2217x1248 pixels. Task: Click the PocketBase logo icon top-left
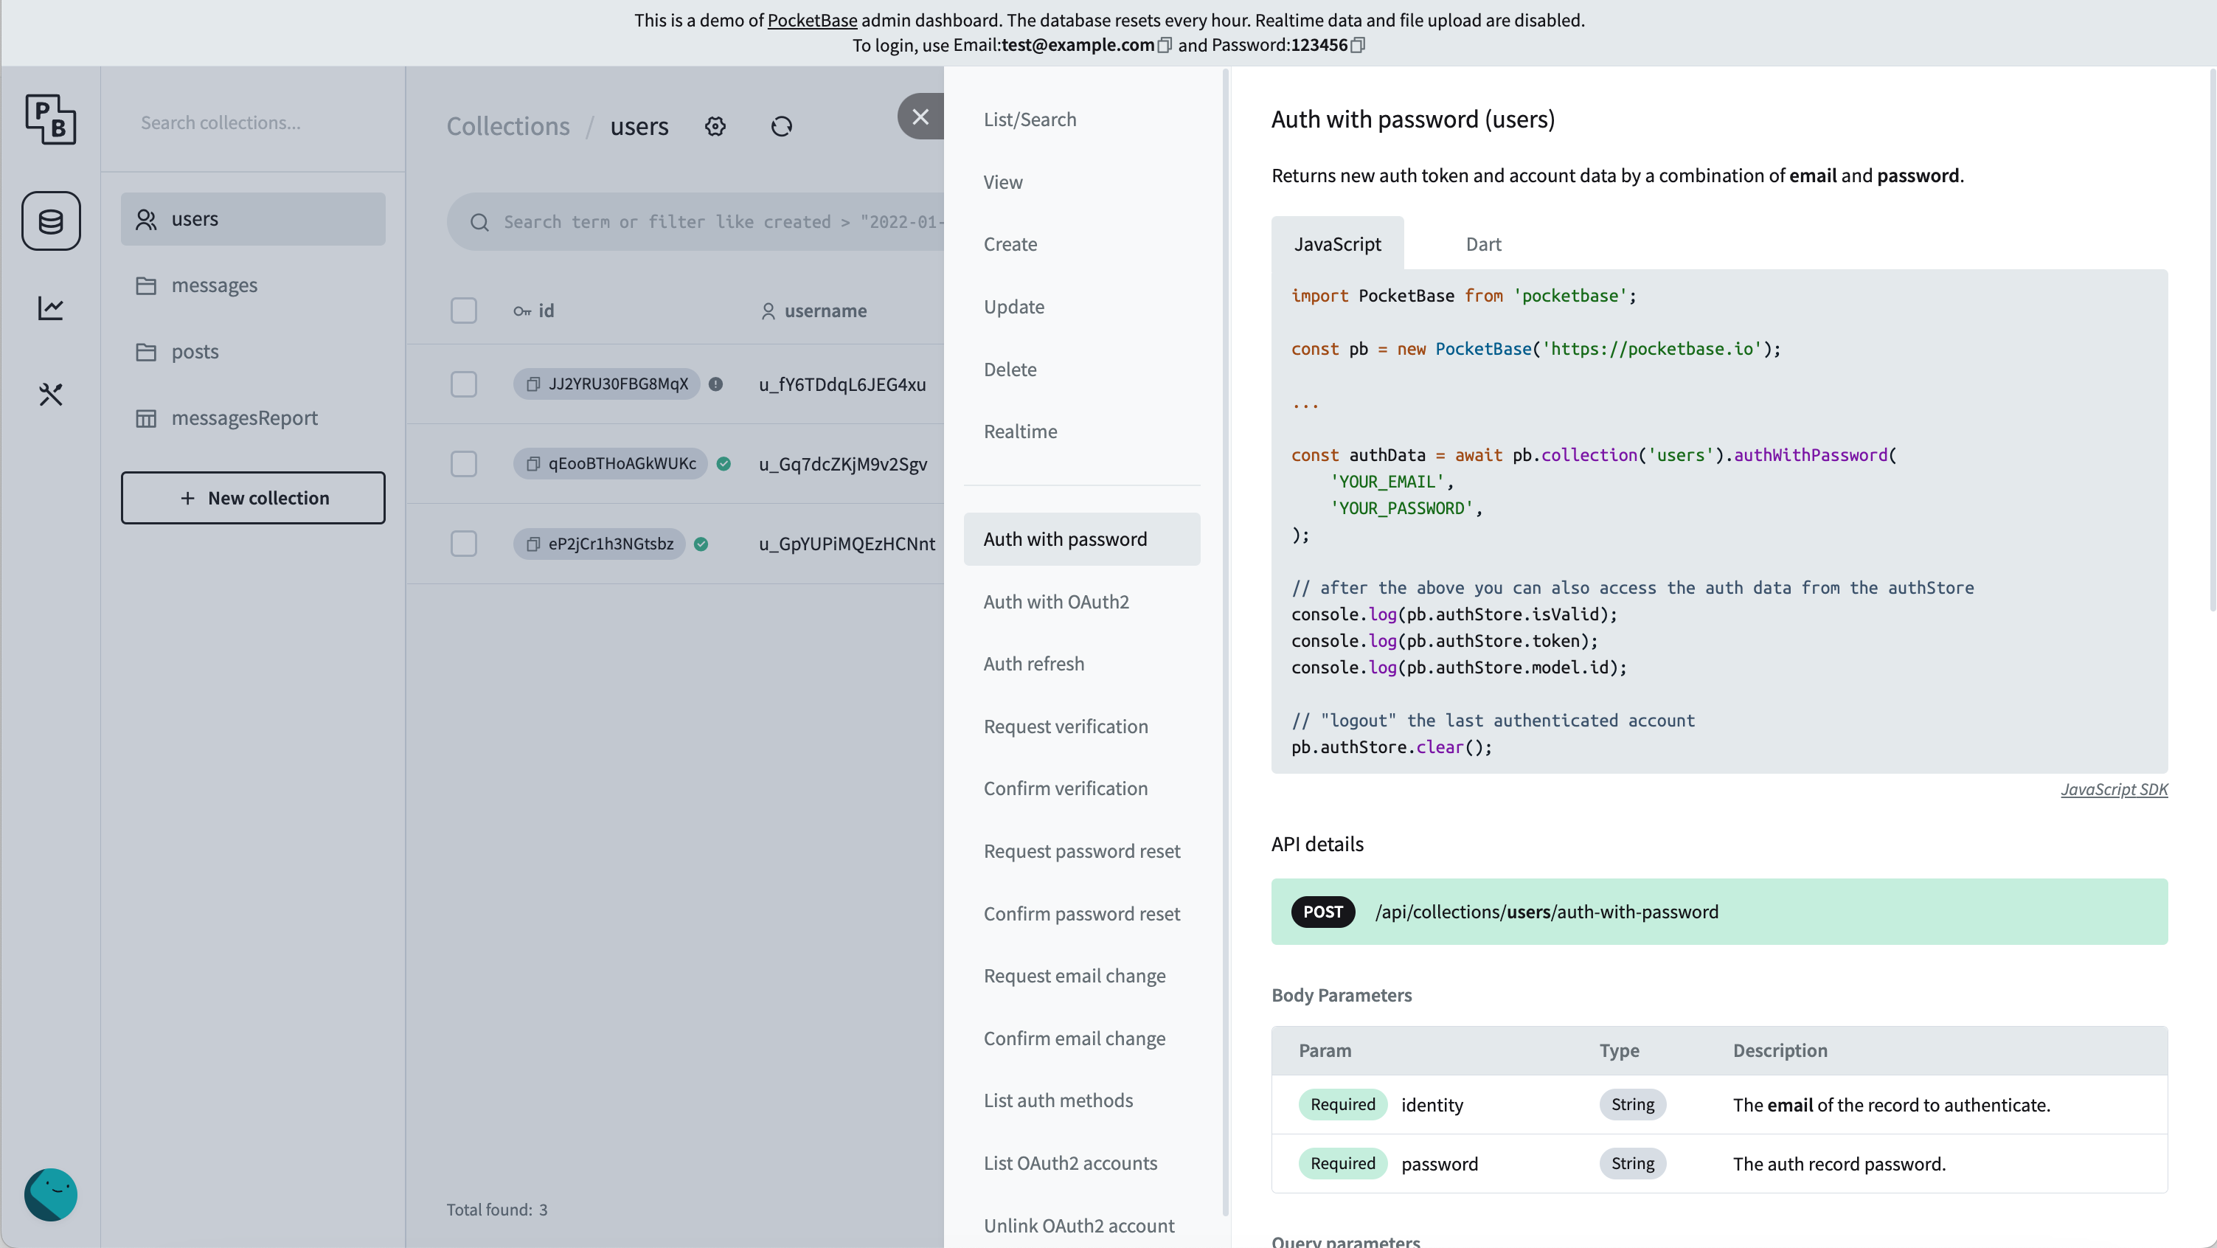(50, 122)
